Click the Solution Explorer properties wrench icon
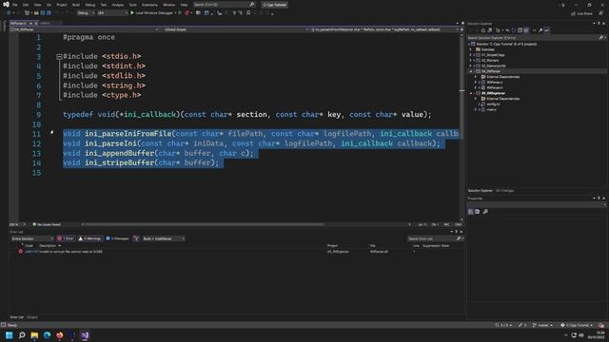The width and height of the screenshot is (609, 342). 540,29
